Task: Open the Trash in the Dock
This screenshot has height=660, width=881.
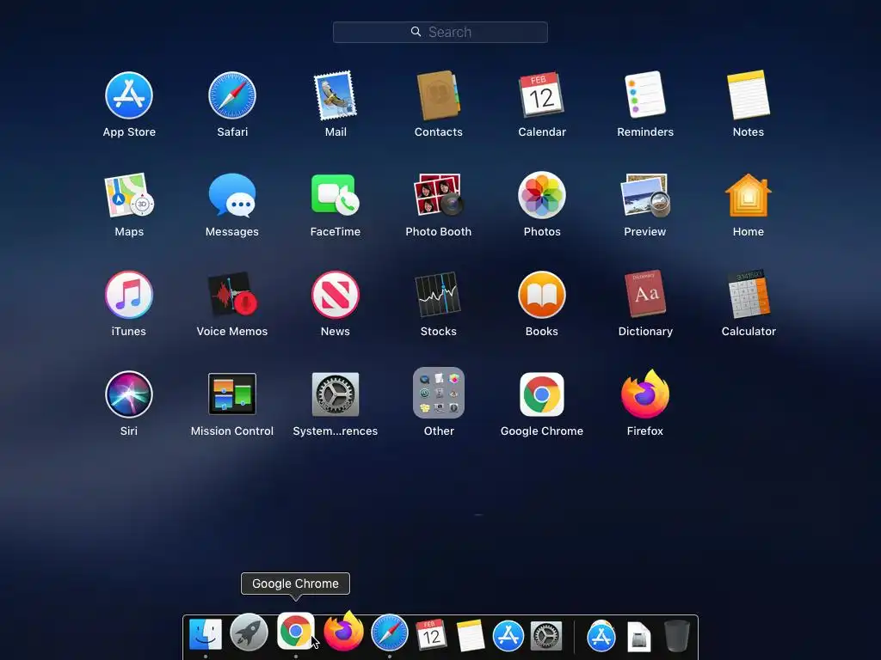Action: click(x=676, y=635)
